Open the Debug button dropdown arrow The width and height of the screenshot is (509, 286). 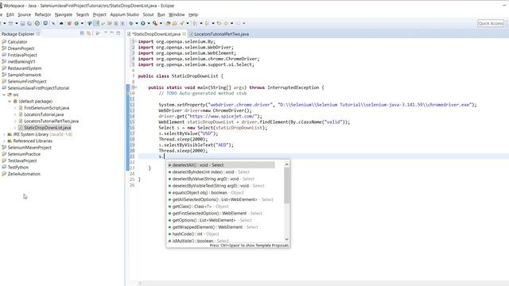click(137, 23)
